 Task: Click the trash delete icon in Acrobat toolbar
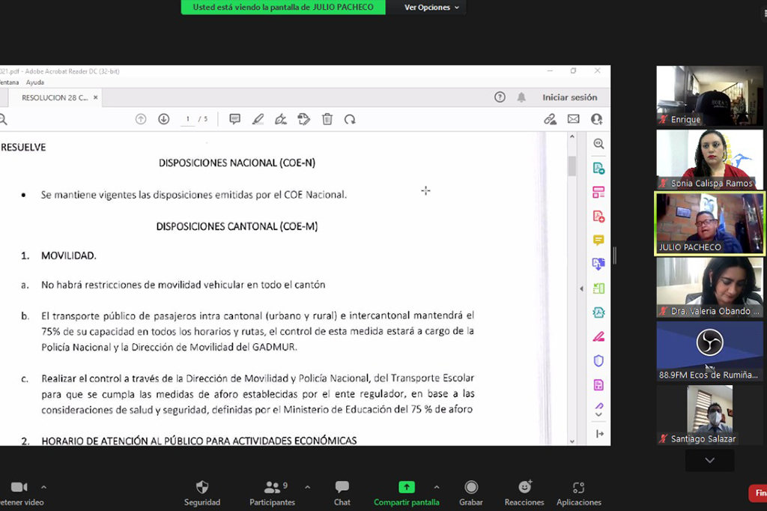[327, 119]
